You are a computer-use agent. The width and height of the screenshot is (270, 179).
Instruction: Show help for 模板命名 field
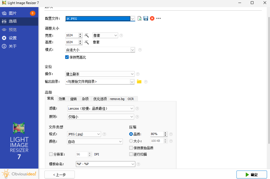pyautogui.click(x=138, y=164)
